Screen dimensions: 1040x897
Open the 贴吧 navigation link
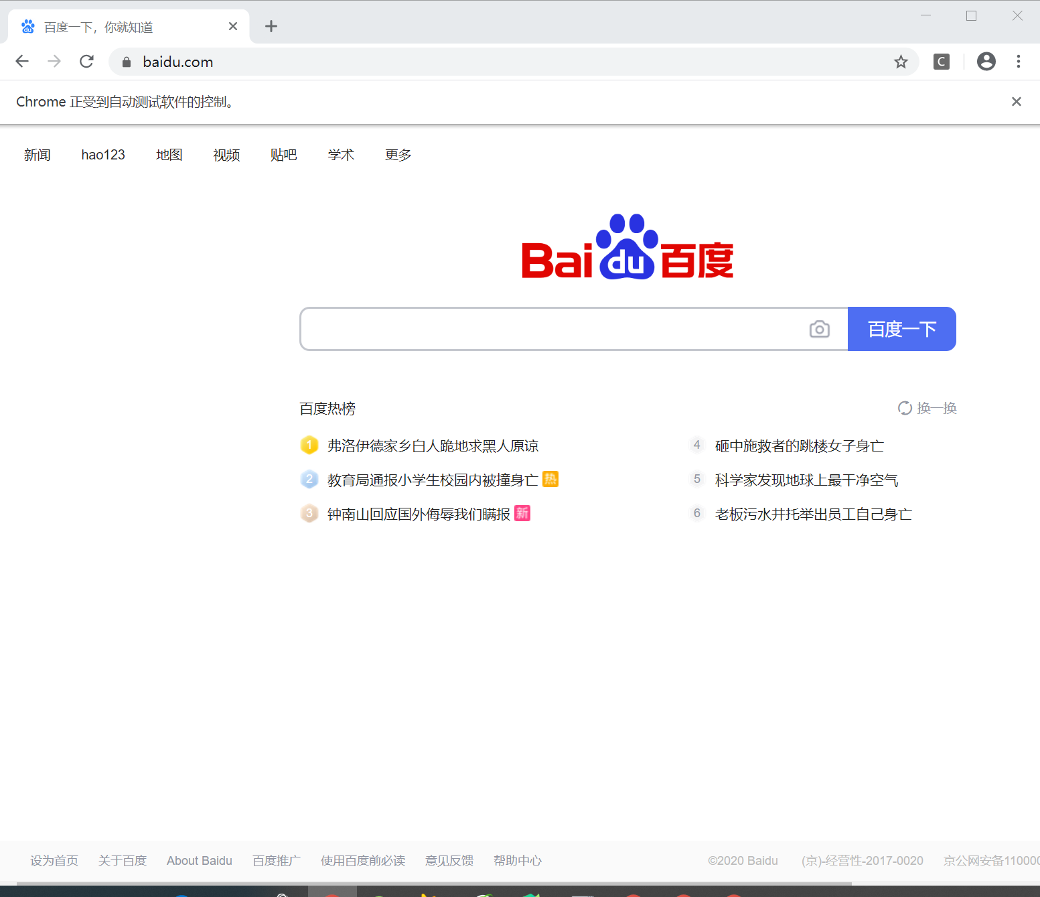tap(284, 155)
